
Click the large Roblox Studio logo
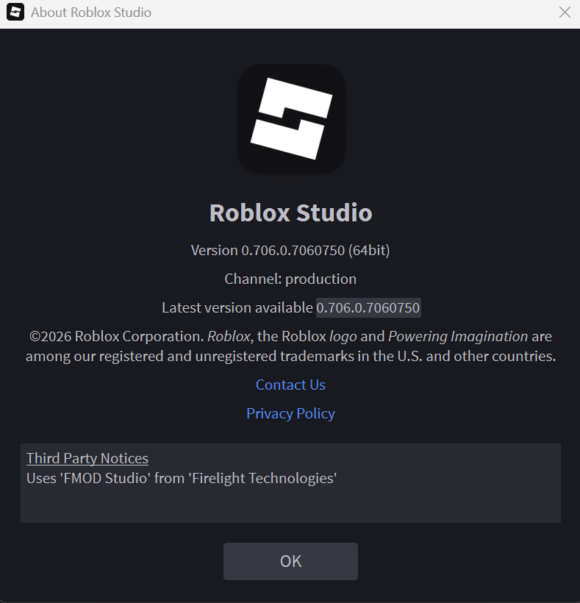click(291, 118)
